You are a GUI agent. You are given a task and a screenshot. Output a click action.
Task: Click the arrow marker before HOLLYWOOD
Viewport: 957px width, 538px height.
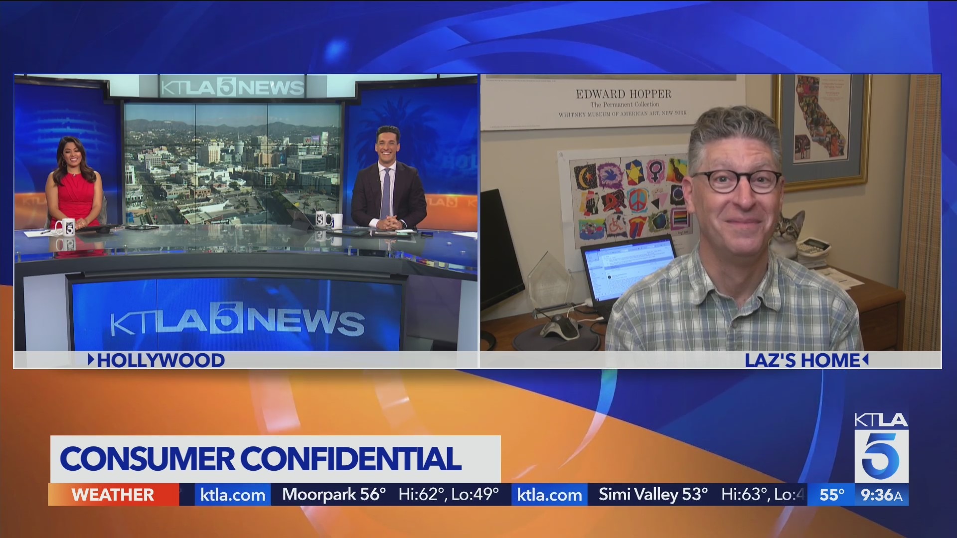point(91,359)
